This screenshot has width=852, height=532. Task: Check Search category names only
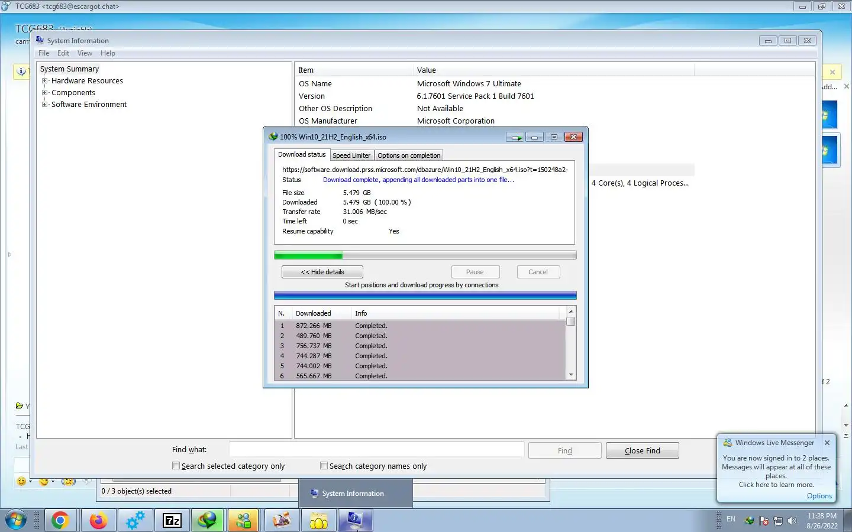point(324,466)
